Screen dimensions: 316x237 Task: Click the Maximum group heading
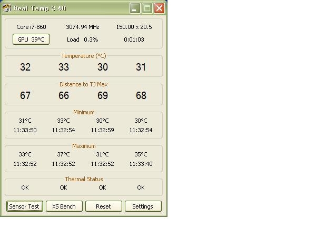84,146
